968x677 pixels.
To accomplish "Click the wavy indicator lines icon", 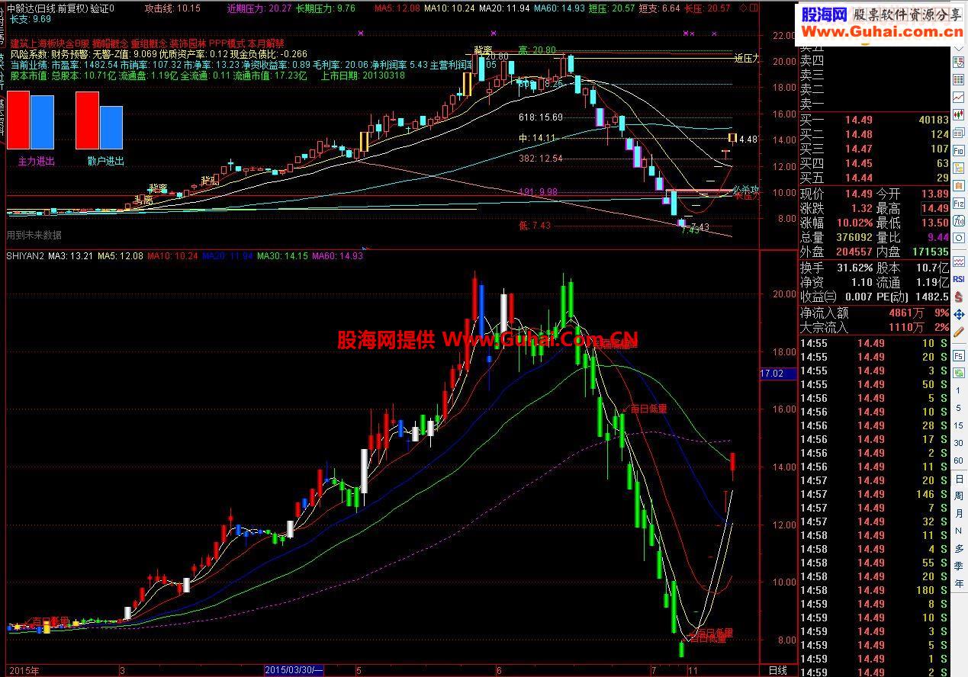I will (x=960, y=261).
